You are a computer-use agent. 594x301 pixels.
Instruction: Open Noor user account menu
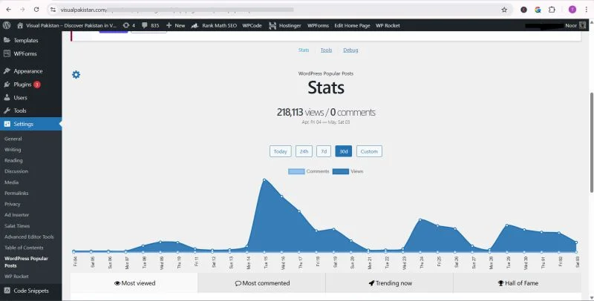pos(575,25)
